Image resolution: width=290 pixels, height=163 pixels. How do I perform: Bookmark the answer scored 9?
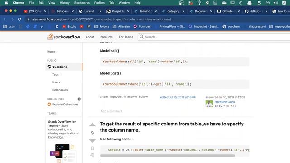point(92,148)
